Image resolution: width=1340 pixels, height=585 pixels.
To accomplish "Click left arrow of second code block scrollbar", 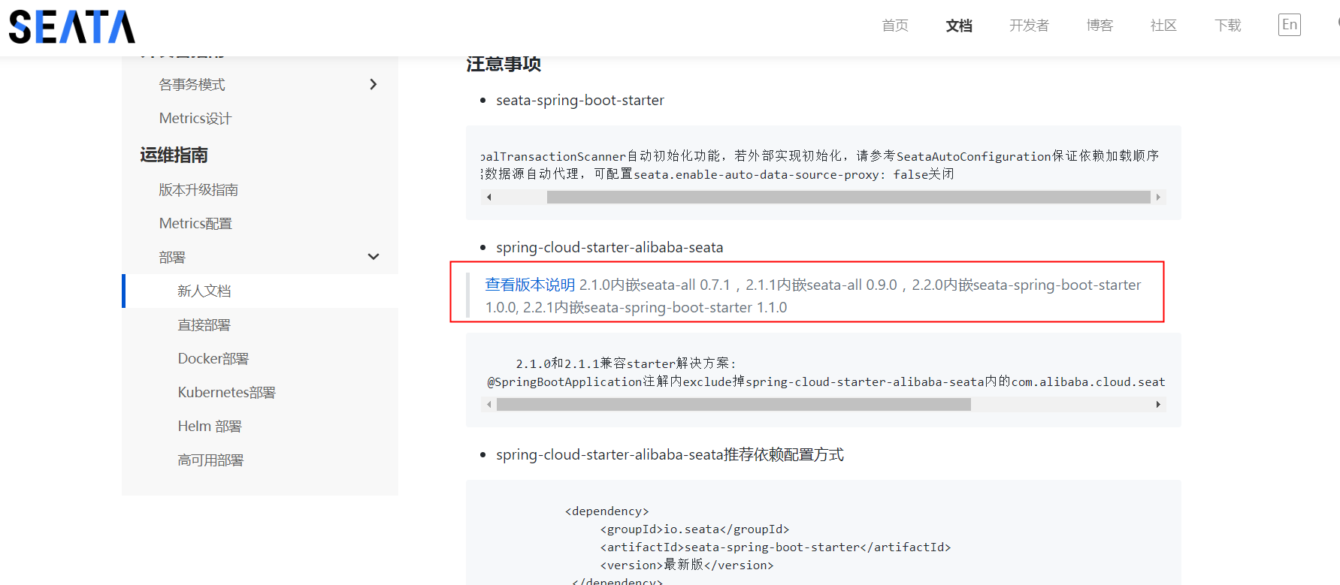I will click(489, 404).
